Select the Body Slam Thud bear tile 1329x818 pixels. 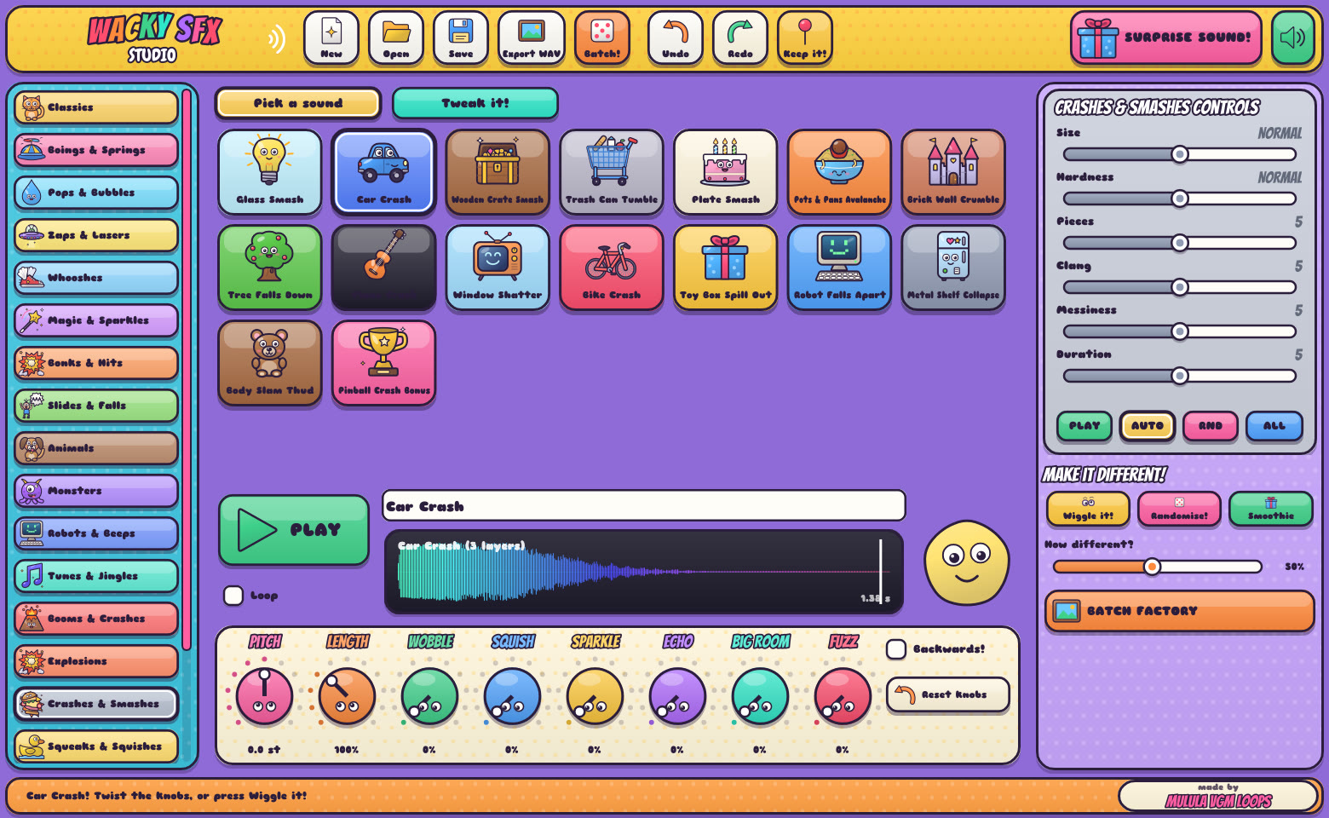(x=270, y=362)
